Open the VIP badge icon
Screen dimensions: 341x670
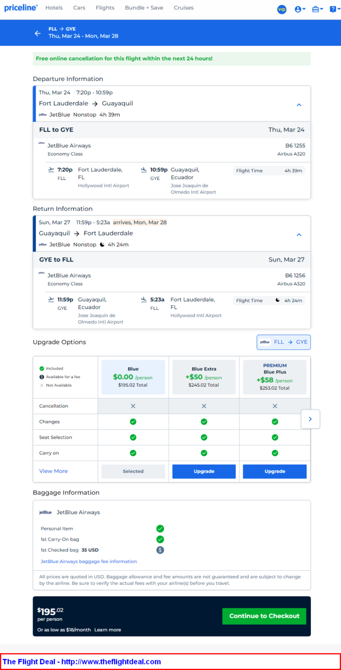pos(282,9)
